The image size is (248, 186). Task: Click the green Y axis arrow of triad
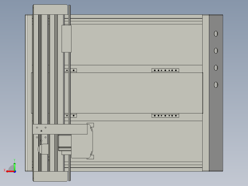coord(14,166)
